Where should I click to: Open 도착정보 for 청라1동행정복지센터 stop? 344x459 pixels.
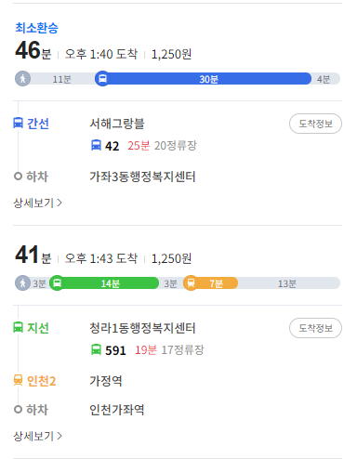315,328
